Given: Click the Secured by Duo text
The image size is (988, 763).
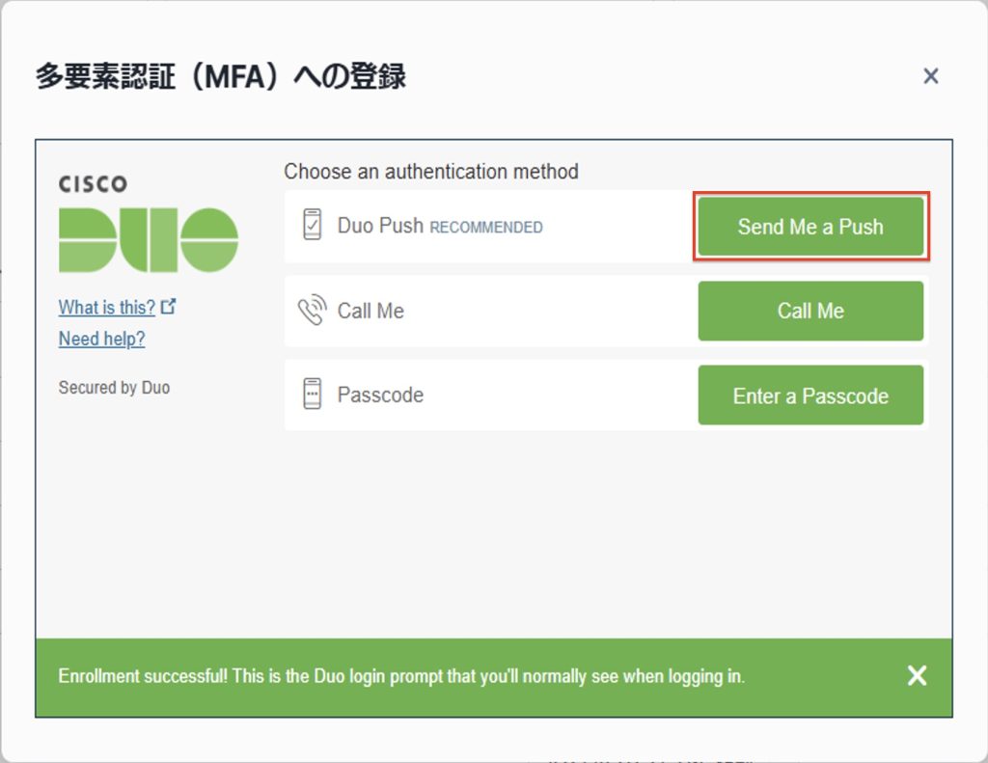Looking at the screenshot, I should coord(114,388).
